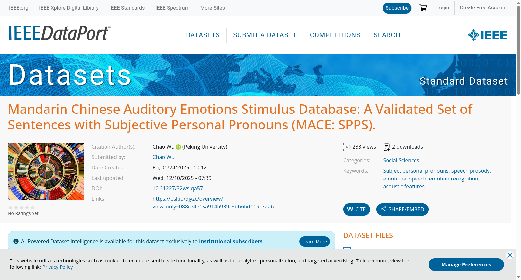Open institutional subscribers link
521x280 pixels.
click(x=231, y=241)
